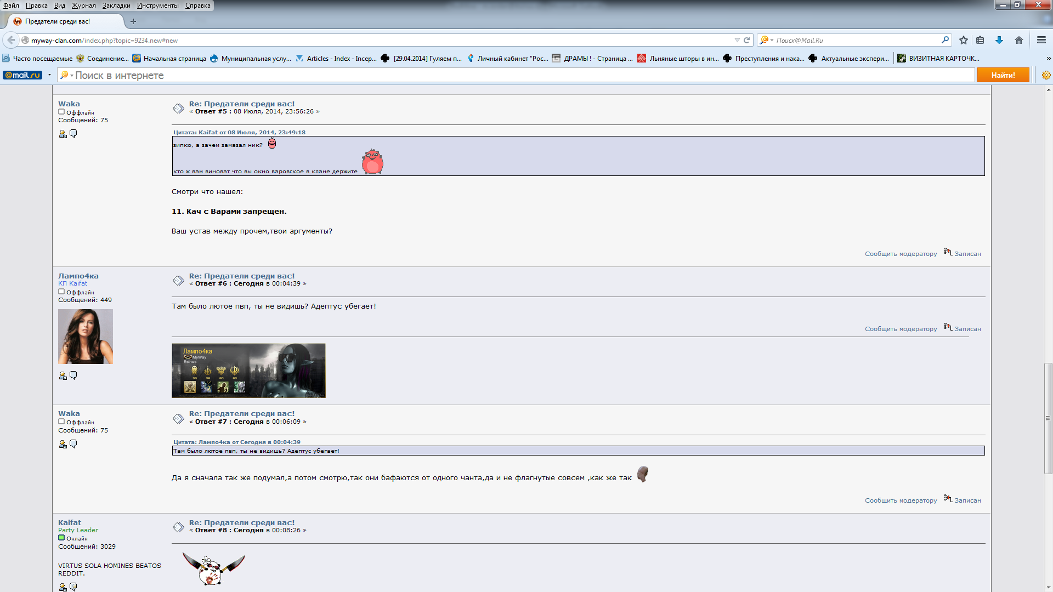
Task: Click private message icon under first Waka post
Action: coord(73,134)
